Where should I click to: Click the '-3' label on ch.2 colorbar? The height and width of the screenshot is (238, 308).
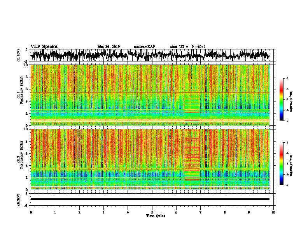[x=287, y=143]
